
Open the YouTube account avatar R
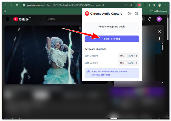point(159,19)
